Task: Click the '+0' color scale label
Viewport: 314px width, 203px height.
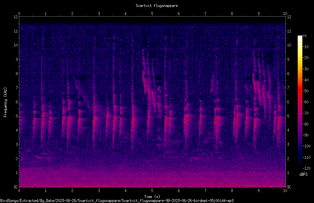Action: (304, 36)
